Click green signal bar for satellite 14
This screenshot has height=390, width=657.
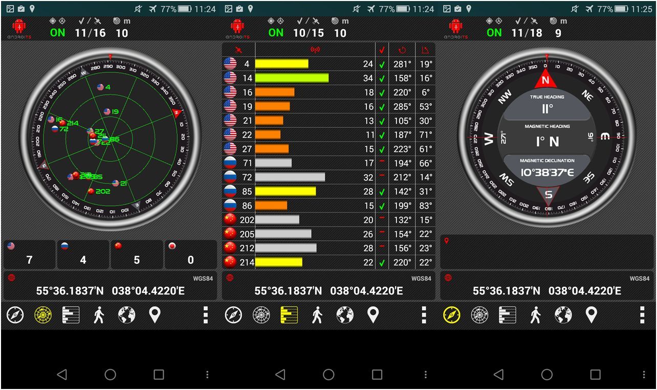pos(292,78)
